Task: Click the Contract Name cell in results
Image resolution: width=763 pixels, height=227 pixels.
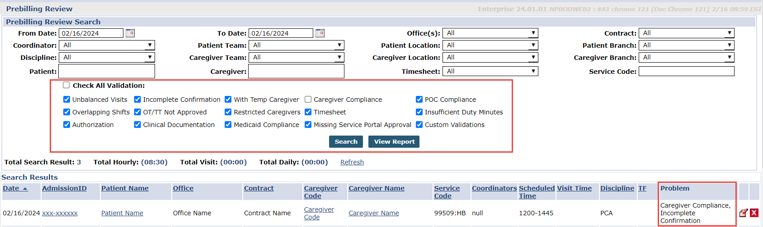Action: coord(267,213)
